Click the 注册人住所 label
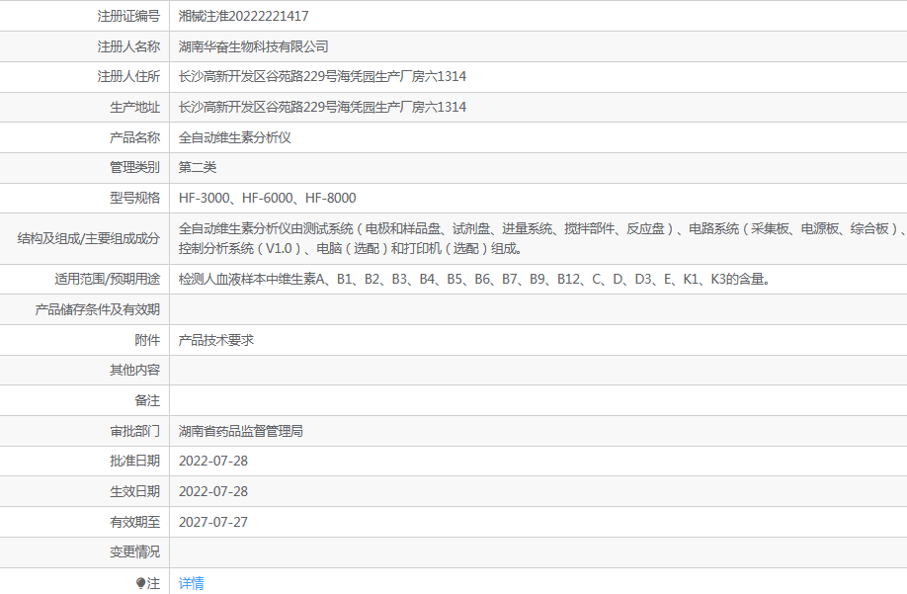 [128, 76]
